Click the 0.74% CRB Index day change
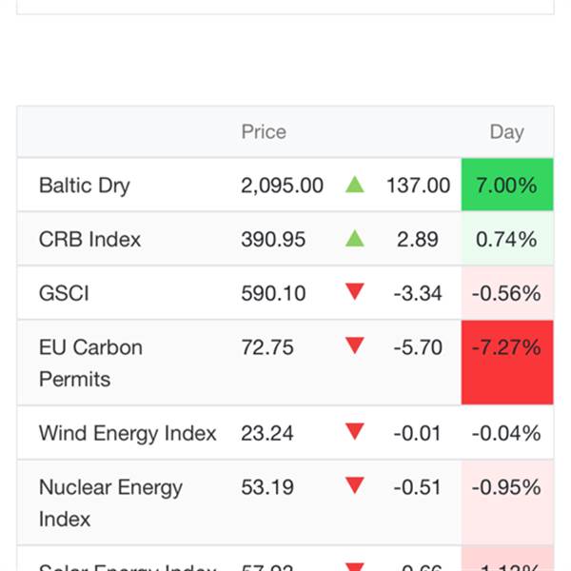The width and height of the screenshot is (571, 571). point(506,240)
